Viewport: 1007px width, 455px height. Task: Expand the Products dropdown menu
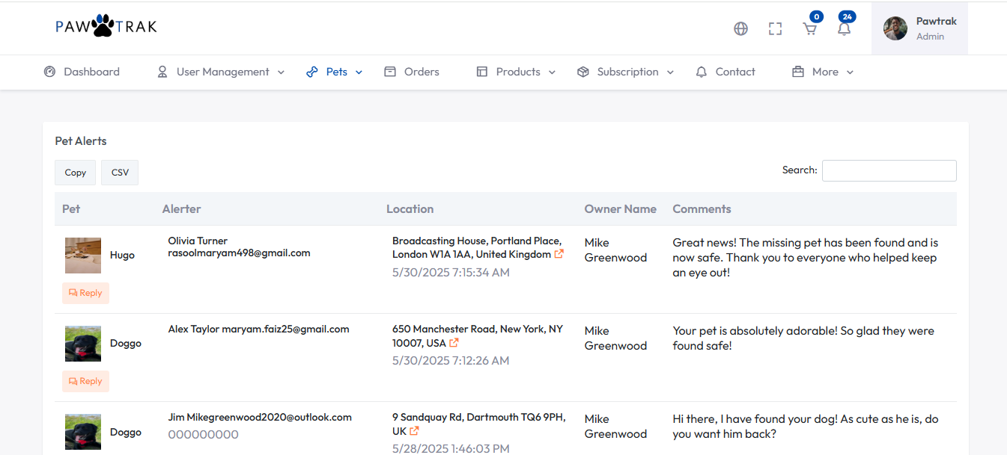[x=516, y=72]
